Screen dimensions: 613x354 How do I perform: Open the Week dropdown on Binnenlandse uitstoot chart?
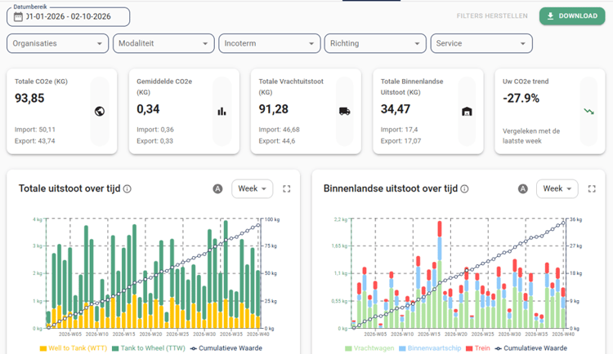(557, 189)
